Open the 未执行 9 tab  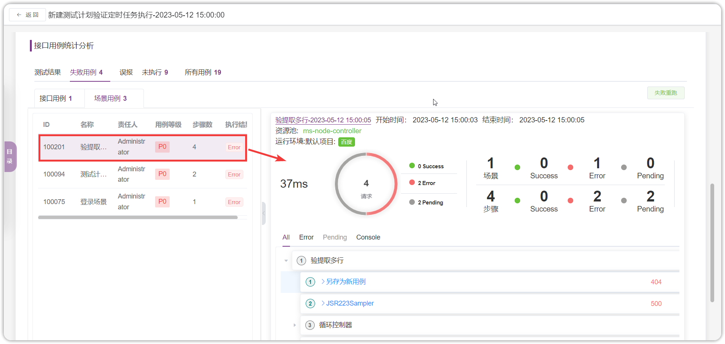(x=155, y=72)
